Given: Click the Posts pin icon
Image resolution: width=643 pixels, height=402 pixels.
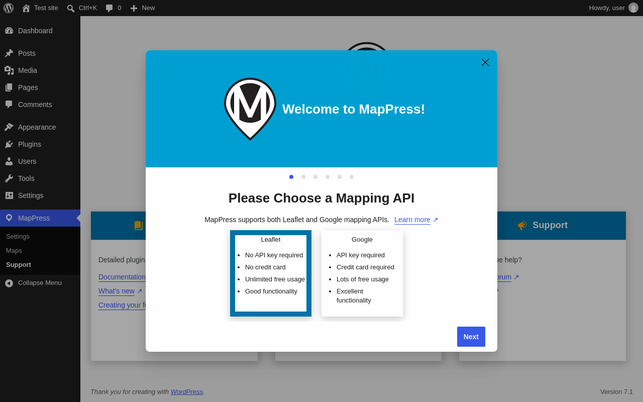Looking at the screenshot, I should pyautogui.click(x=9, y=53).
